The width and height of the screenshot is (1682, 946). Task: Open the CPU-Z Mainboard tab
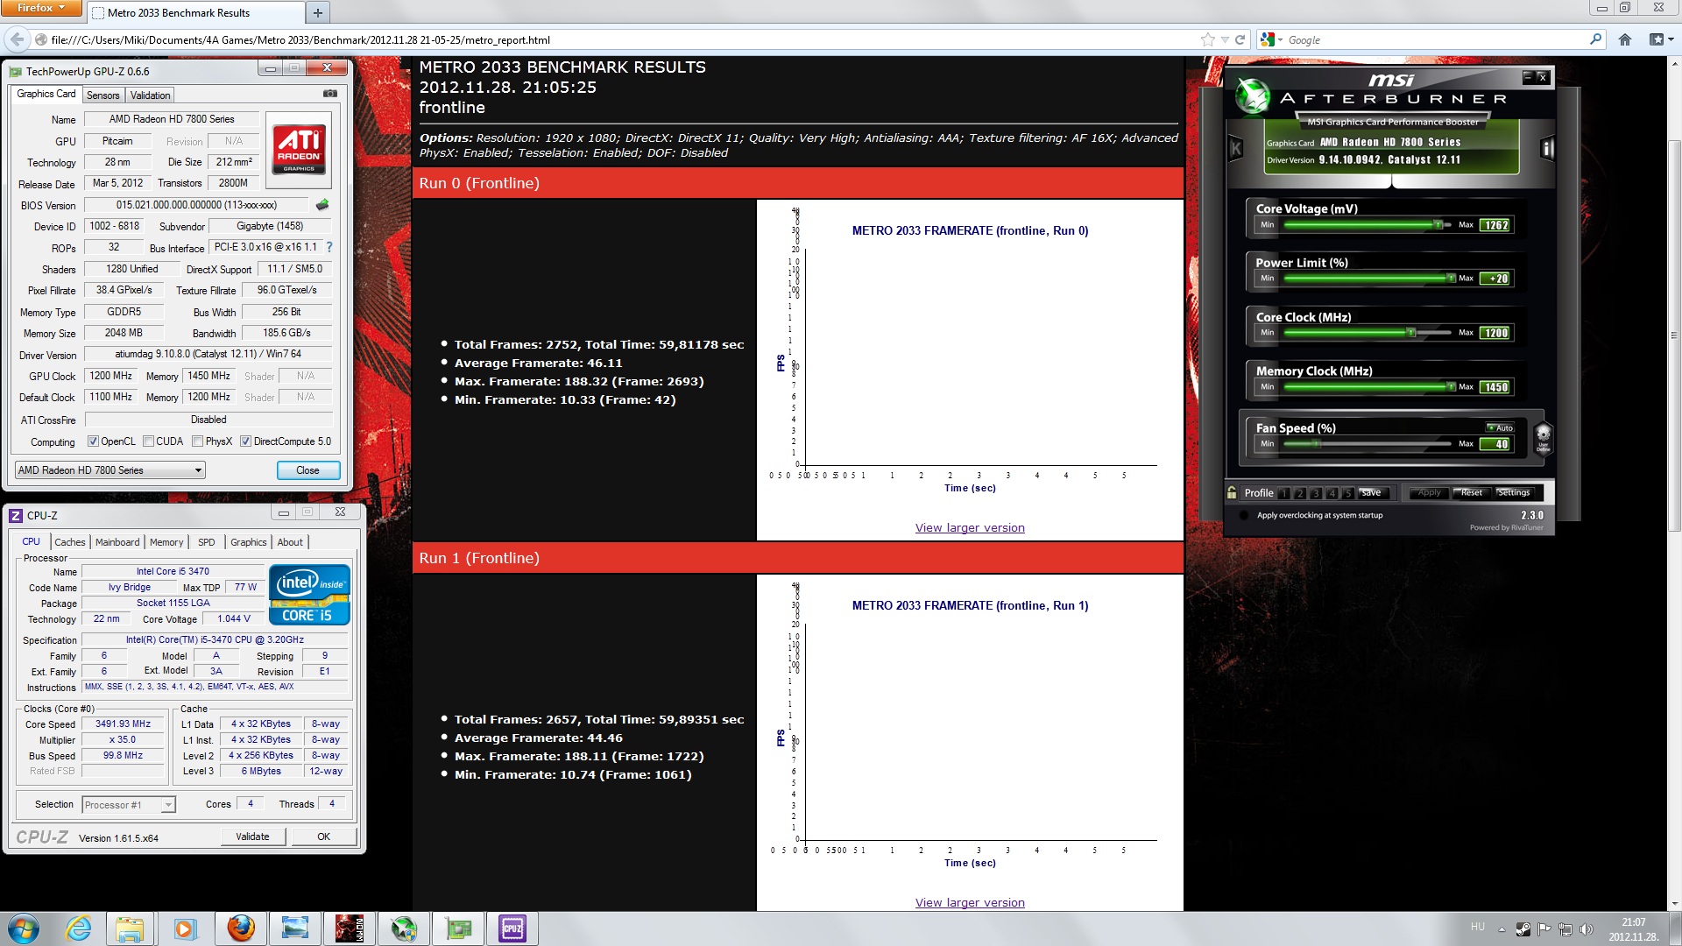pyautogui.click(x=117, y=542)
